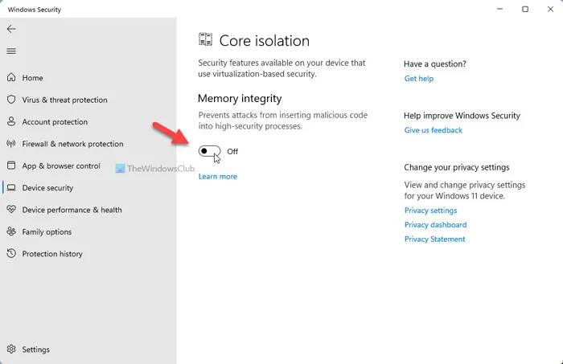Open the Privacy Statement link
Viewport: 563px width, 364px height.
(434, 239)
